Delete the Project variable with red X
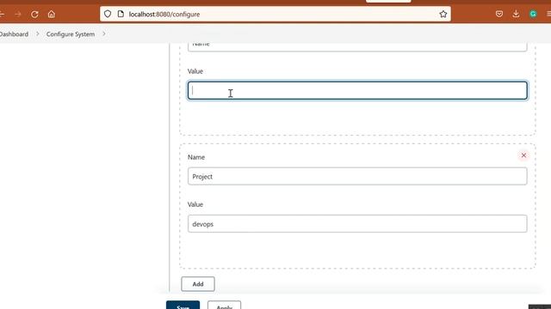551x309 pixels. click(523, 155)
